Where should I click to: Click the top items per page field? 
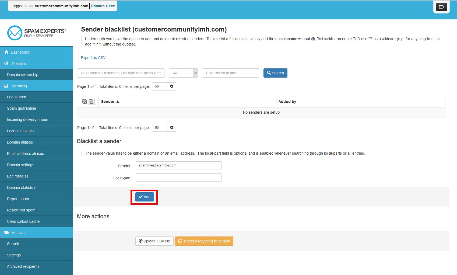(x=160, y=86)
